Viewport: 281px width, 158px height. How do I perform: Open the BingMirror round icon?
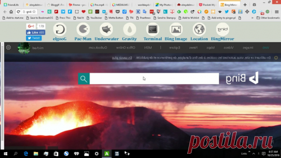(x=222, y=29)
